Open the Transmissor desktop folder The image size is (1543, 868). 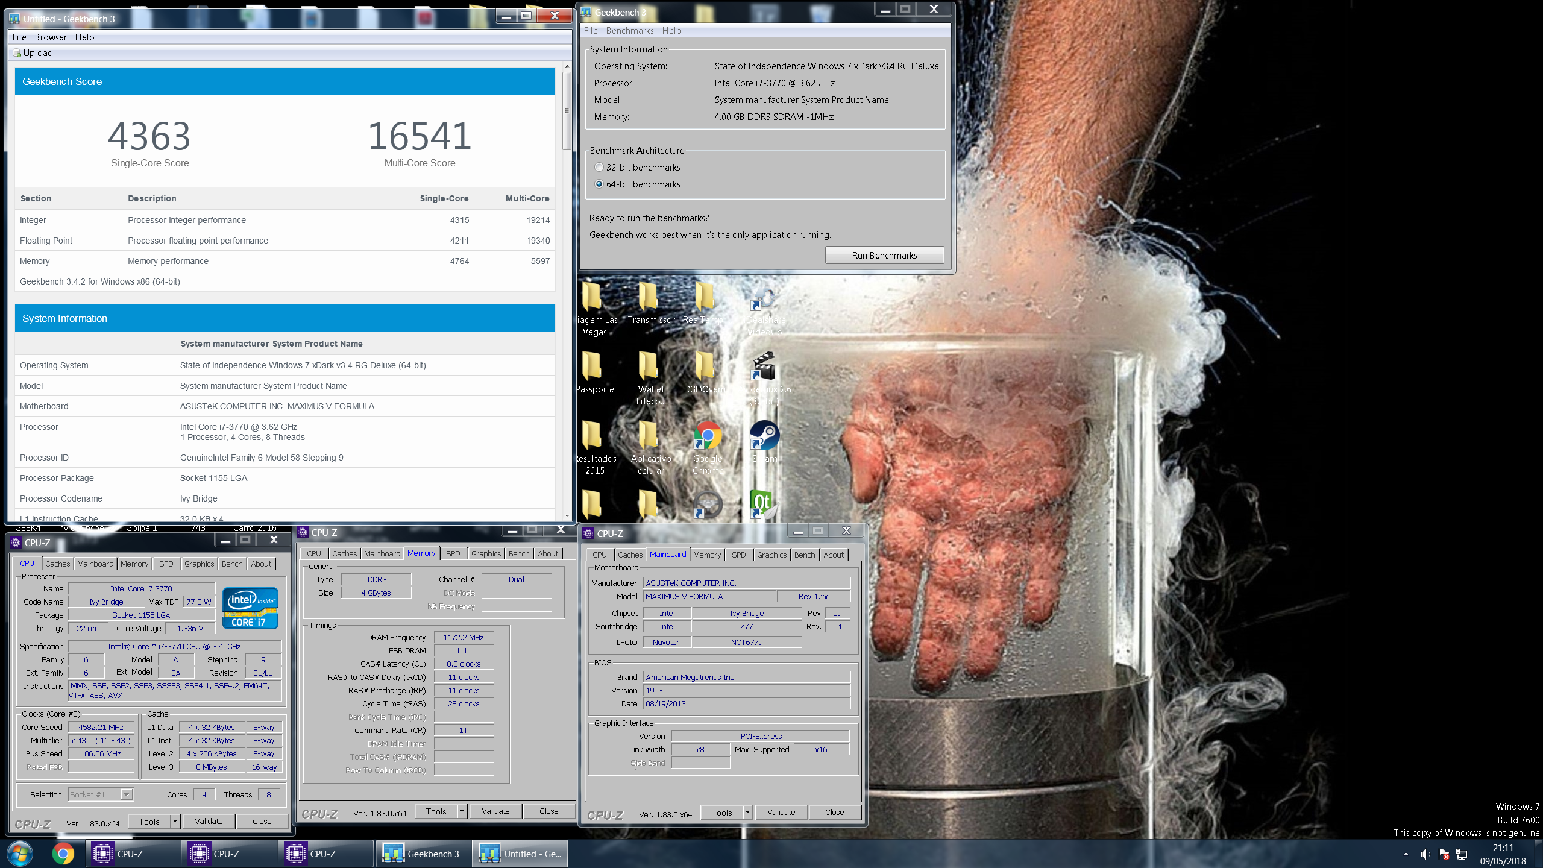(650, 304)
